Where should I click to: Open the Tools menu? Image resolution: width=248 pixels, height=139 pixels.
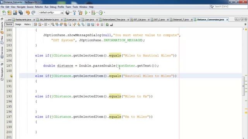tap(75, 7)
